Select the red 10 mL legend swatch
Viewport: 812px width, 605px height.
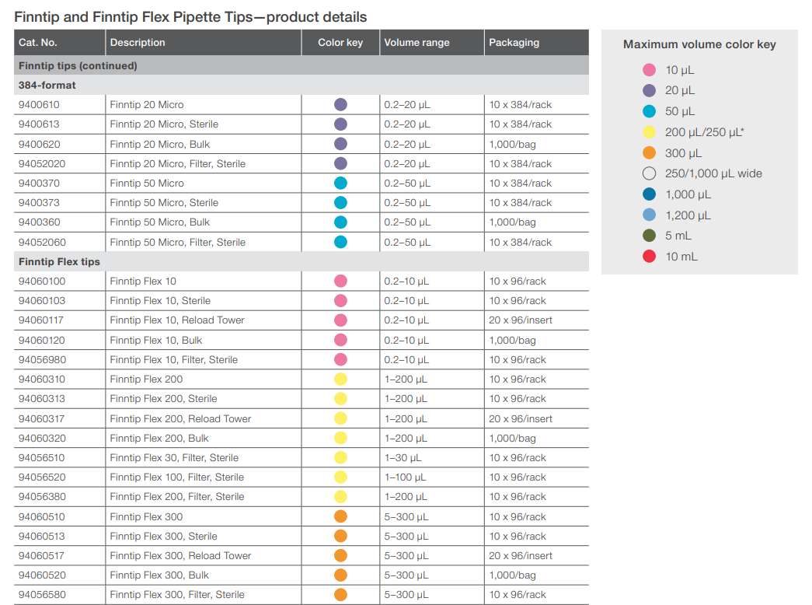(x=649, y=256)
